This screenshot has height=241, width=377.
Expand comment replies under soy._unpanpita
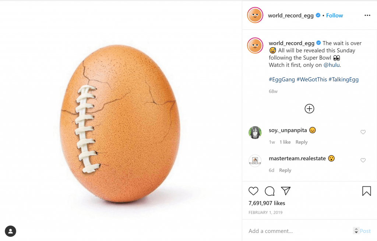point(302,142)
